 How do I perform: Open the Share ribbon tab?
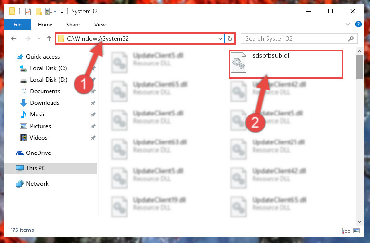click(73, 25)
